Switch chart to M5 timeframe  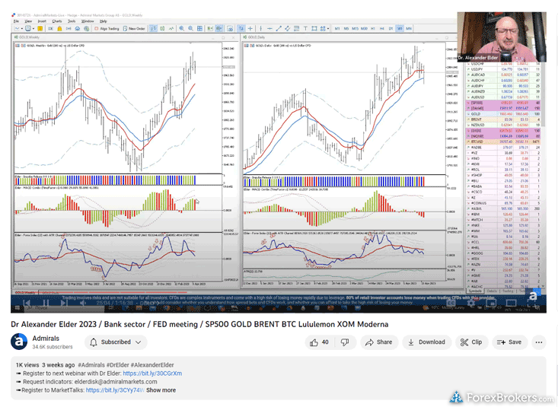(x=346, y=28)
